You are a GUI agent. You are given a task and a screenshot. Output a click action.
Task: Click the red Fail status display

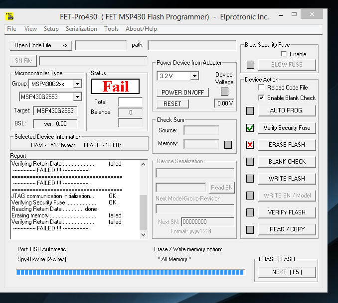pyautogui.click(x=115, y=86)
